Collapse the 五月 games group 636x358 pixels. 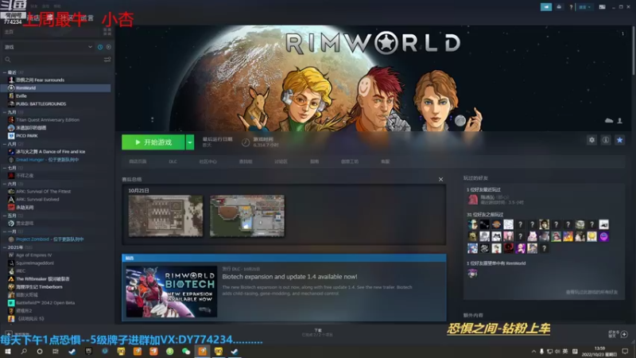point(5,216)
